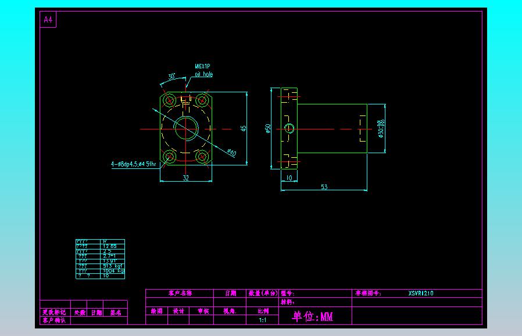The image size is (522, 336).
Task: Select the 设计 cell in title block
Action: pos(178,311)
